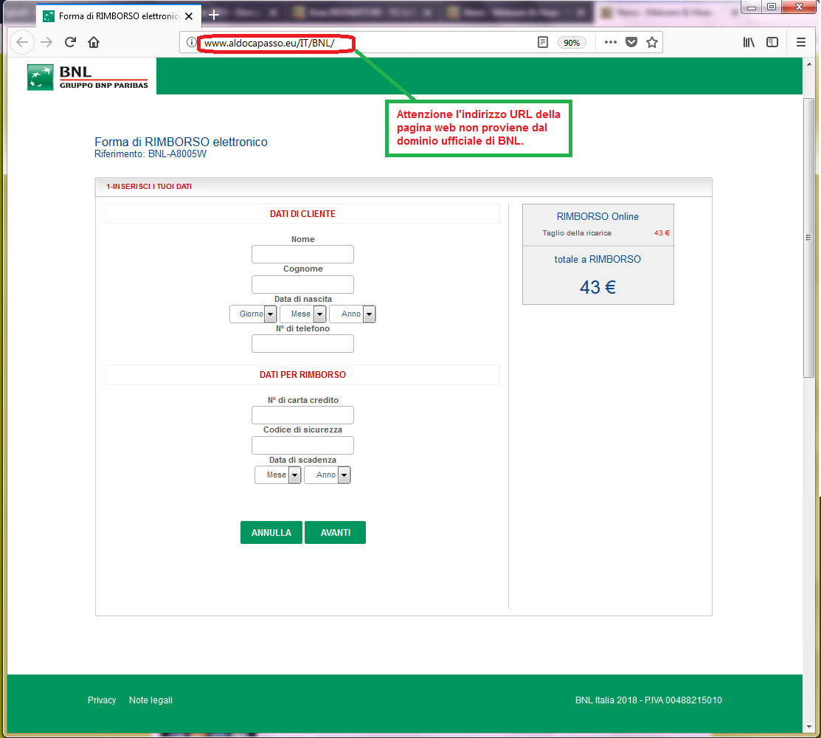Click the Riferimento: BNL-A8005W text
821x738 pixels.
pyautogui.click(x=150, y=154)
